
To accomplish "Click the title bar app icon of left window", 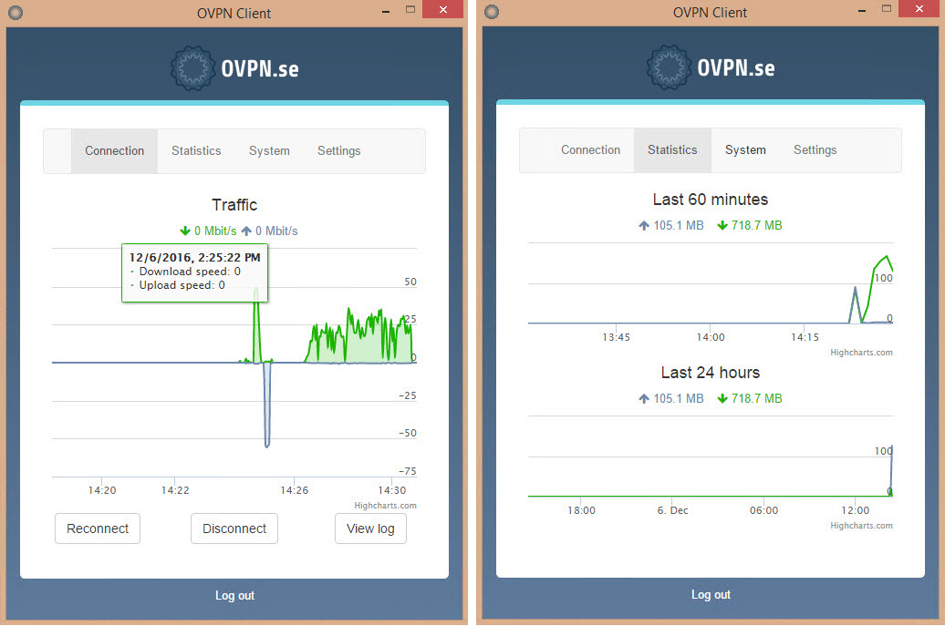I will 16,13.
